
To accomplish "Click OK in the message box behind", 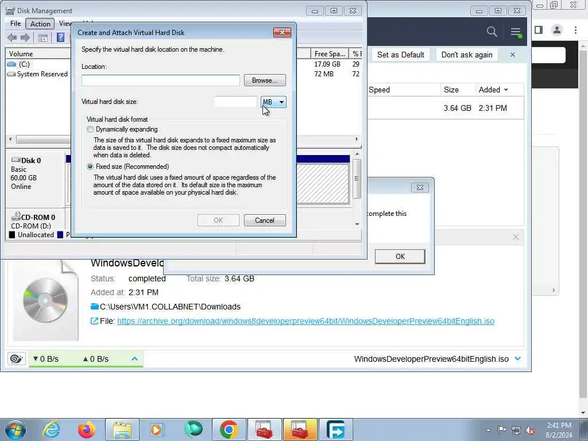I will pos(400,257).
